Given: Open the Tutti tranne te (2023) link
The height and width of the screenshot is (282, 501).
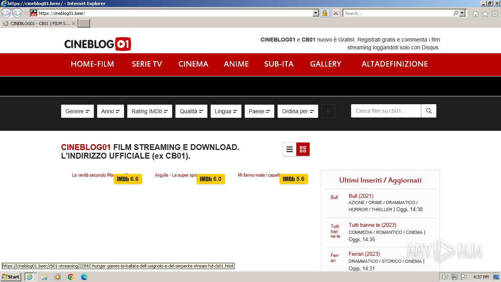Looking at the screenshot, I should point(372,225).
